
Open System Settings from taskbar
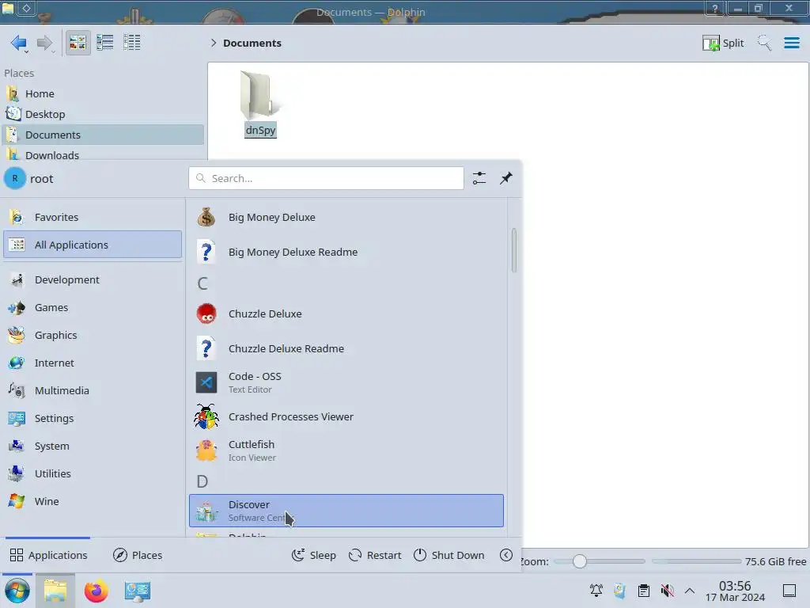tap(138, 591)
